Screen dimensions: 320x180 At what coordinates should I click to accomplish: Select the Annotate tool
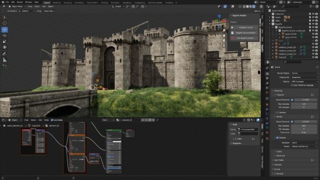(x=5, y=54)
